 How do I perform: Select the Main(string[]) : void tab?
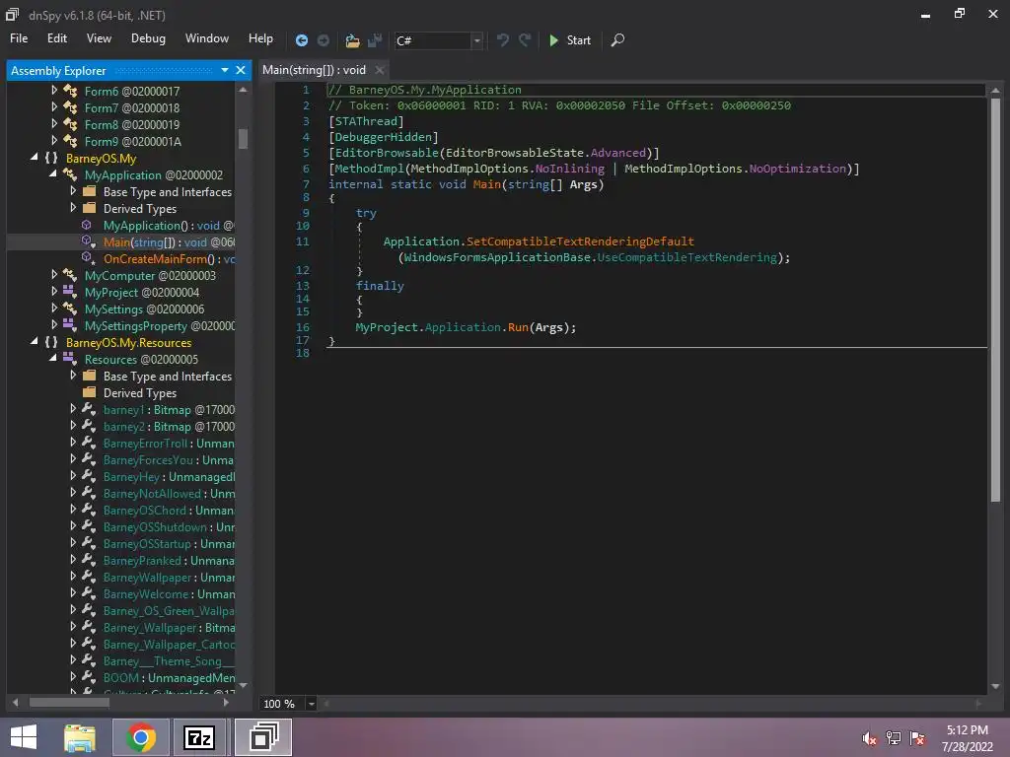(314, 70)
